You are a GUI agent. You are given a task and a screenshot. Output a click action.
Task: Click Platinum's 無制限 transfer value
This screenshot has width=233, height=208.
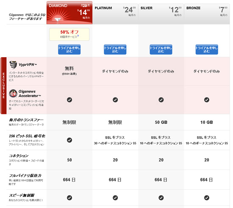[x=115, y=122]
